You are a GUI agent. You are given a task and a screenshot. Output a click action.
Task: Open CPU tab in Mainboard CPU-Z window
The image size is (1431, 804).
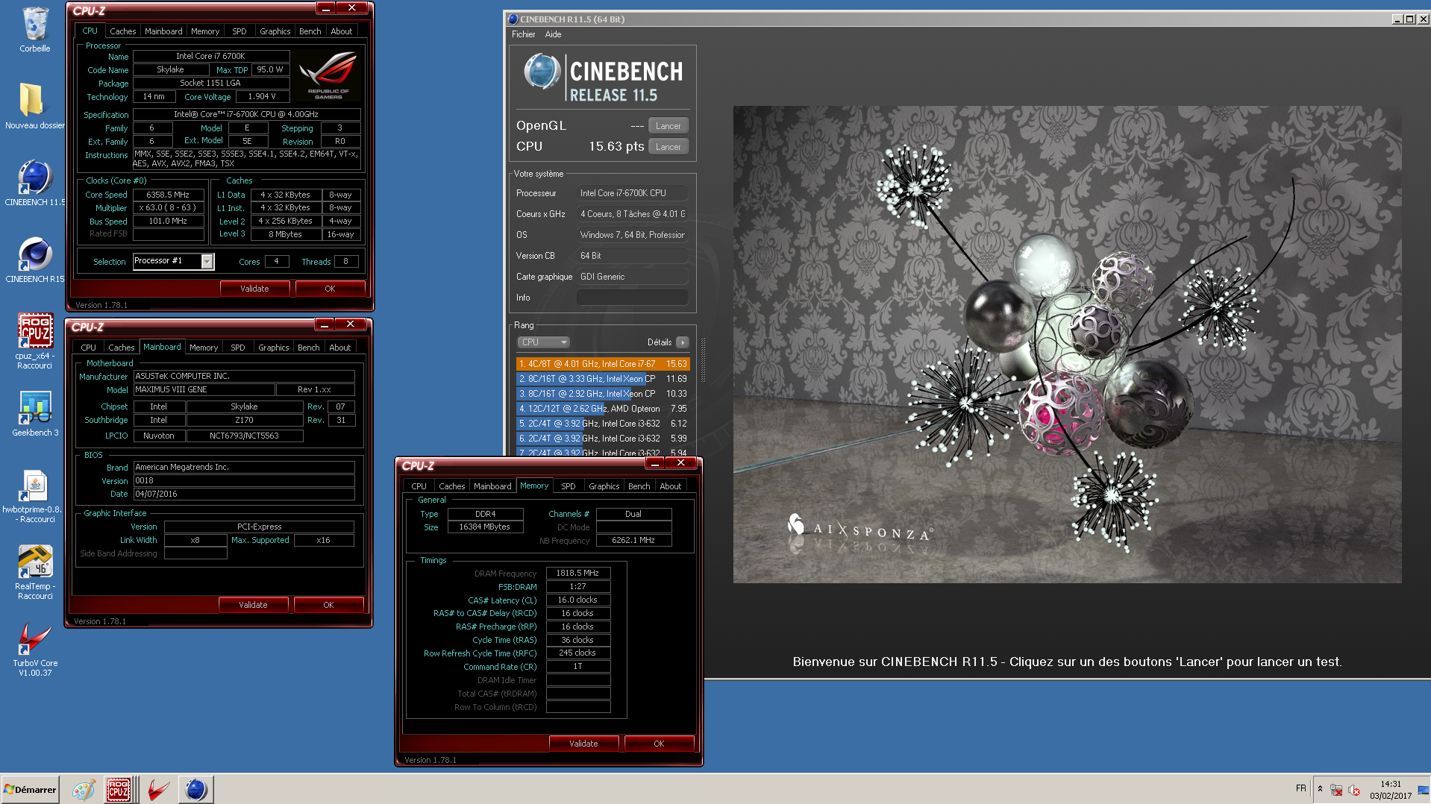88,348
